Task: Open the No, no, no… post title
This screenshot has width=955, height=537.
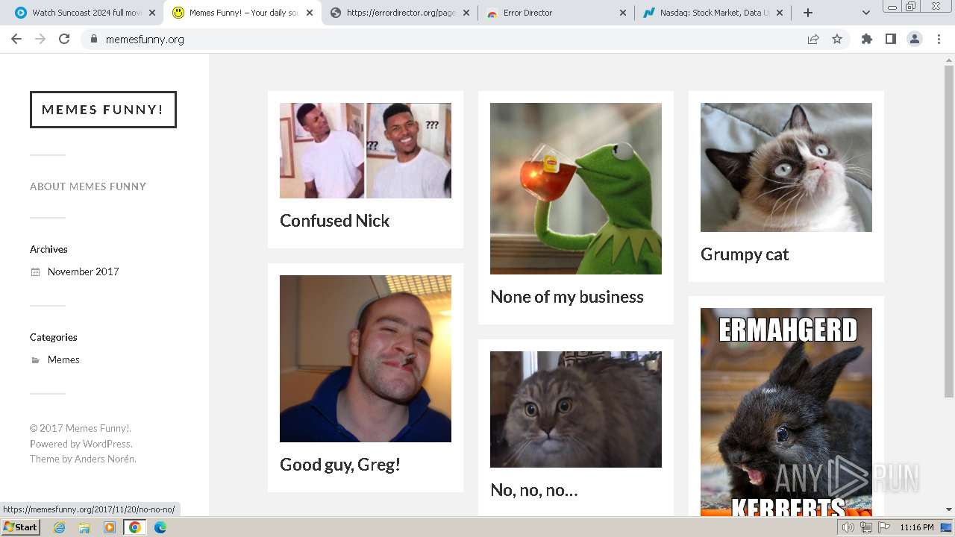Action: tap(534, 490)
